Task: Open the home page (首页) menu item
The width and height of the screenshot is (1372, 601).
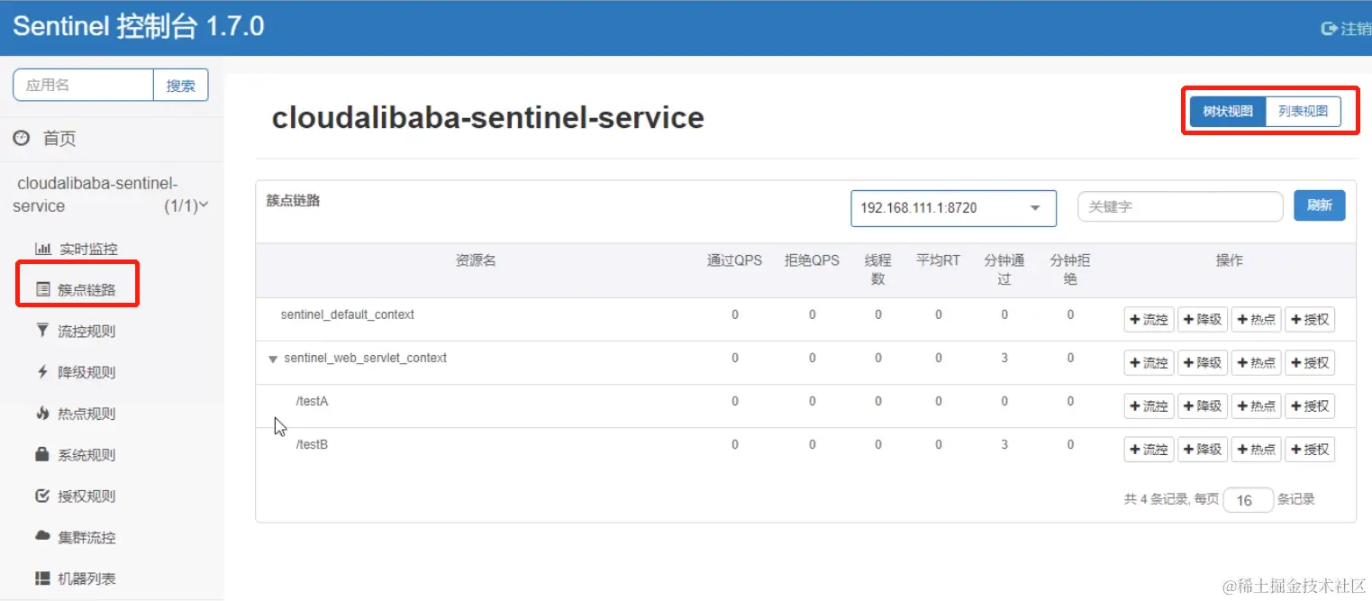Action: (x=59, y=139)
